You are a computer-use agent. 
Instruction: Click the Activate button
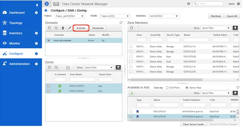[81, 28]
